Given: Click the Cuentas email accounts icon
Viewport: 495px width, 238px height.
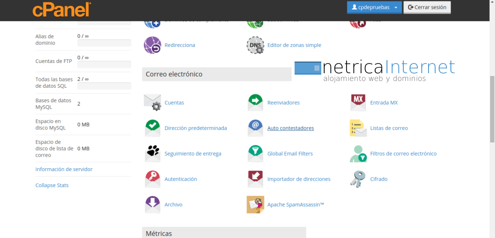Looking at the screenshot, I should coord(152,102).
